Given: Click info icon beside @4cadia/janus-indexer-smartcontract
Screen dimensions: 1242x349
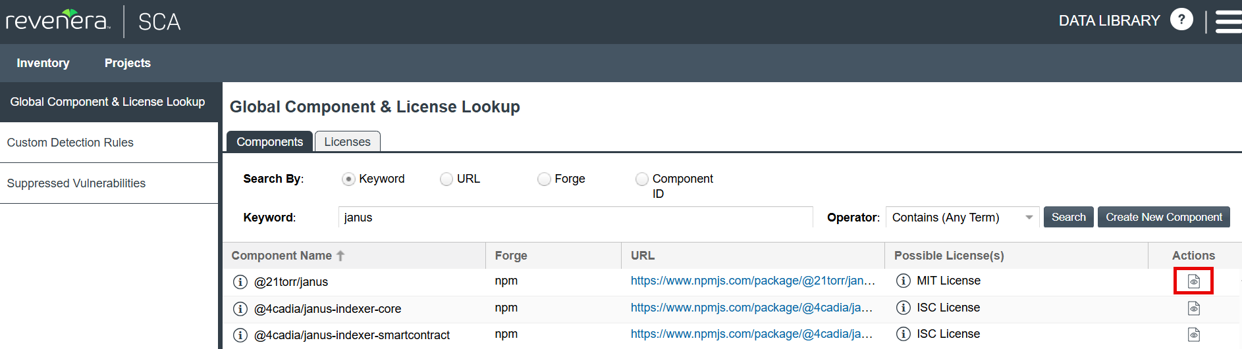Looking at the screenshot, I should 240,335.
